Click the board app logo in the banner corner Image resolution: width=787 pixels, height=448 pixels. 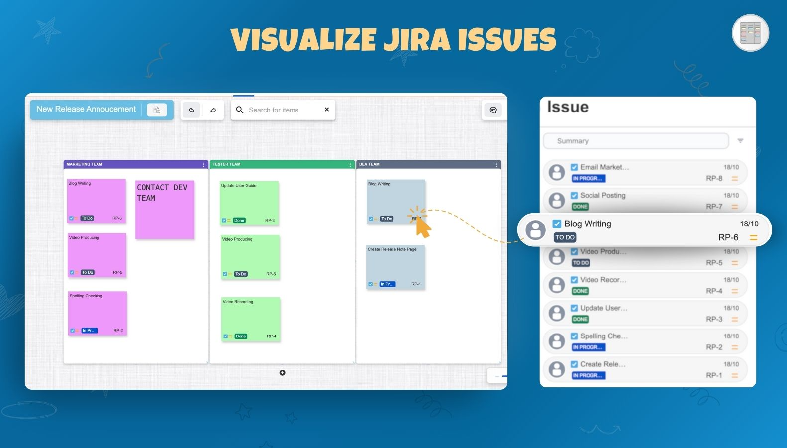coord(750,33)
